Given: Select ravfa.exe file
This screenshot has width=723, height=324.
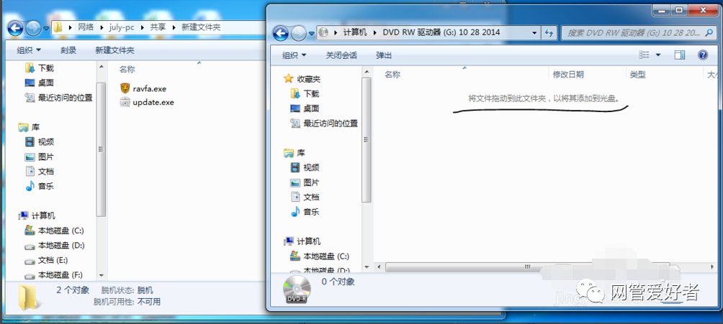Looking at the screenshot, I should coord(143,88).
